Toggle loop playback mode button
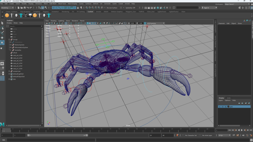This screenshot has width=253, height=142. (x=234, y=135)
